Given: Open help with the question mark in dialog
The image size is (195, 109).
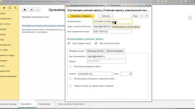Looking at the screenshot, I should (147, 16).
